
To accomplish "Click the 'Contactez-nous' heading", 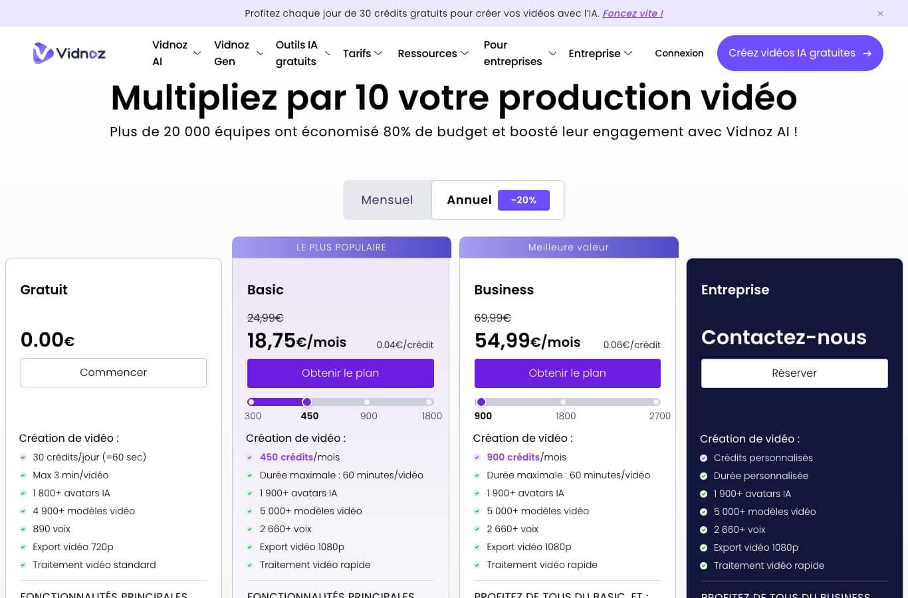I will click(x=784, y=337).
